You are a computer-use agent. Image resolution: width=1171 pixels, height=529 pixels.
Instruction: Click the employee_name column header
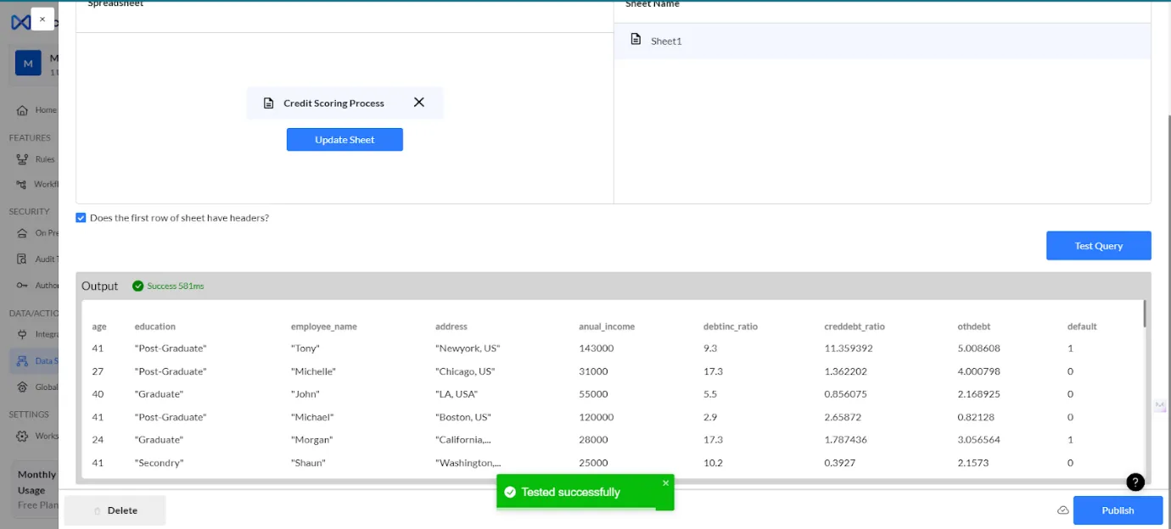323,326
